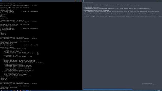Screen dimensions: 162x91
Task: Click the horizontal scrollbar in the text editor
Action: pos(108,89)
